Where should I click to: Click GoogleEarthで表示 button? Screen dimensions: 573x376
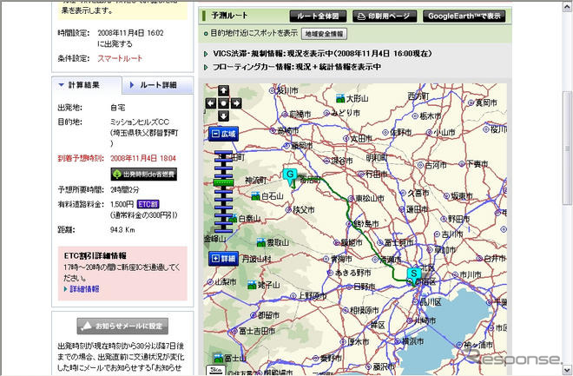click(x=463, y=16)
